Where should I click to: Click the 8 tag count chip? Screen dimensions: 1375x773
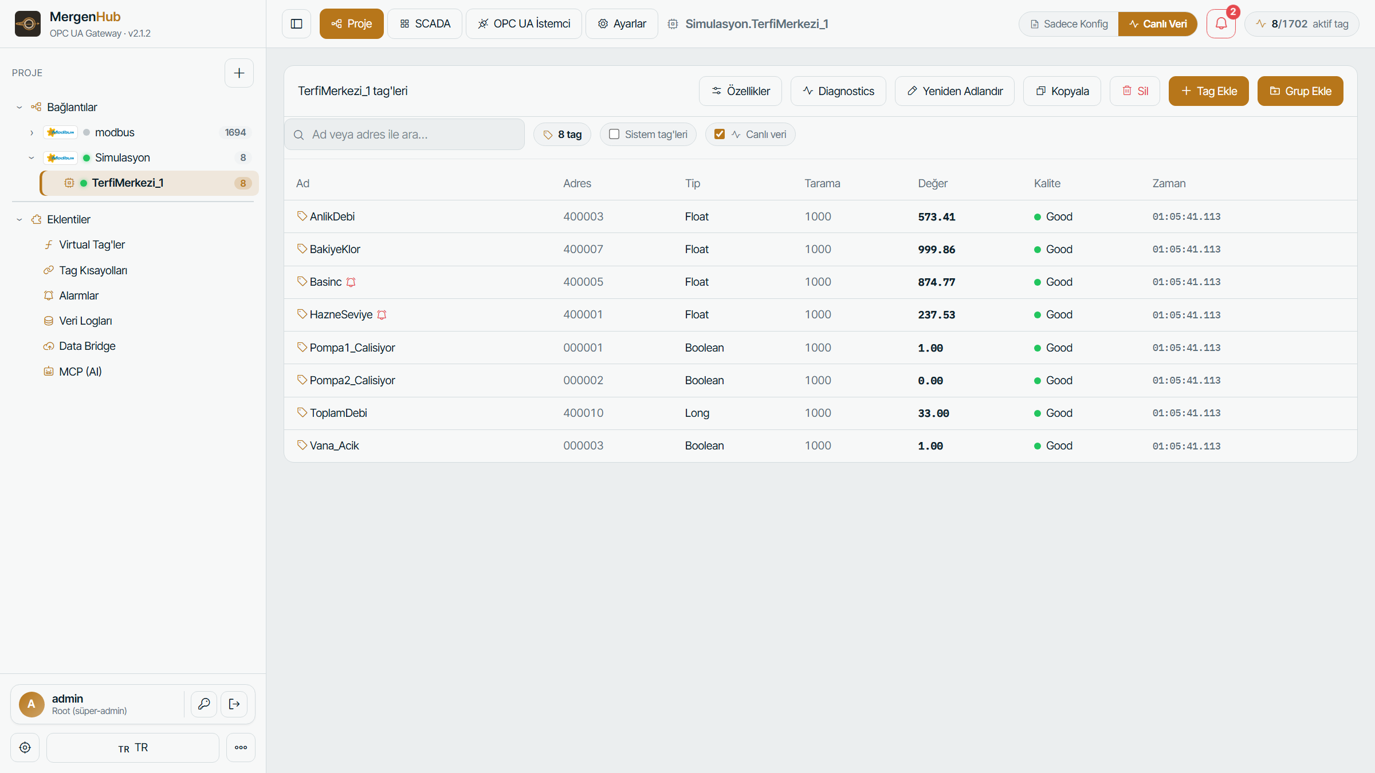[562, 134]
